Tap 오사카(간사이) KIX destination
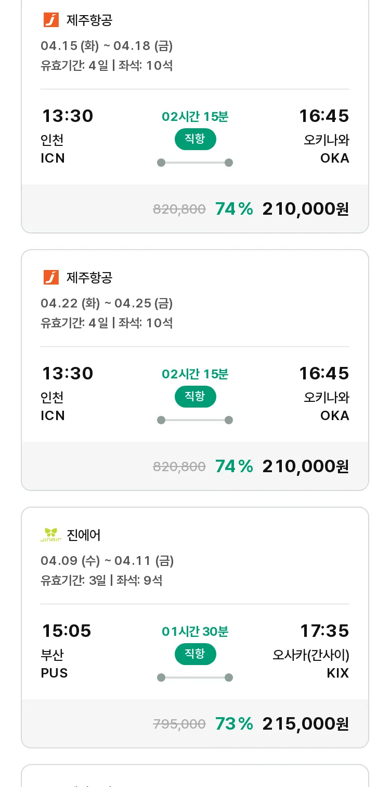The height and width of the screenshot is (787, 390). coord(311,663)
